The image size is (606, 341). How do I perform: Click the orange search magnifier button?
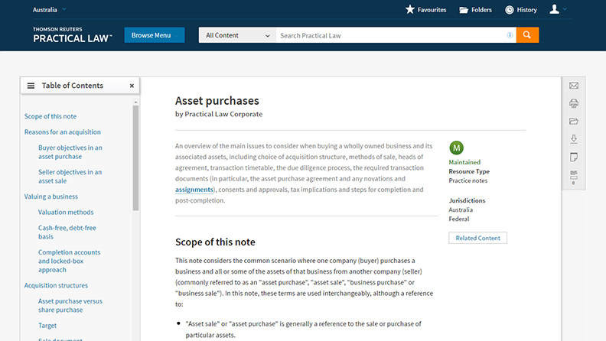tap(527, 35)
